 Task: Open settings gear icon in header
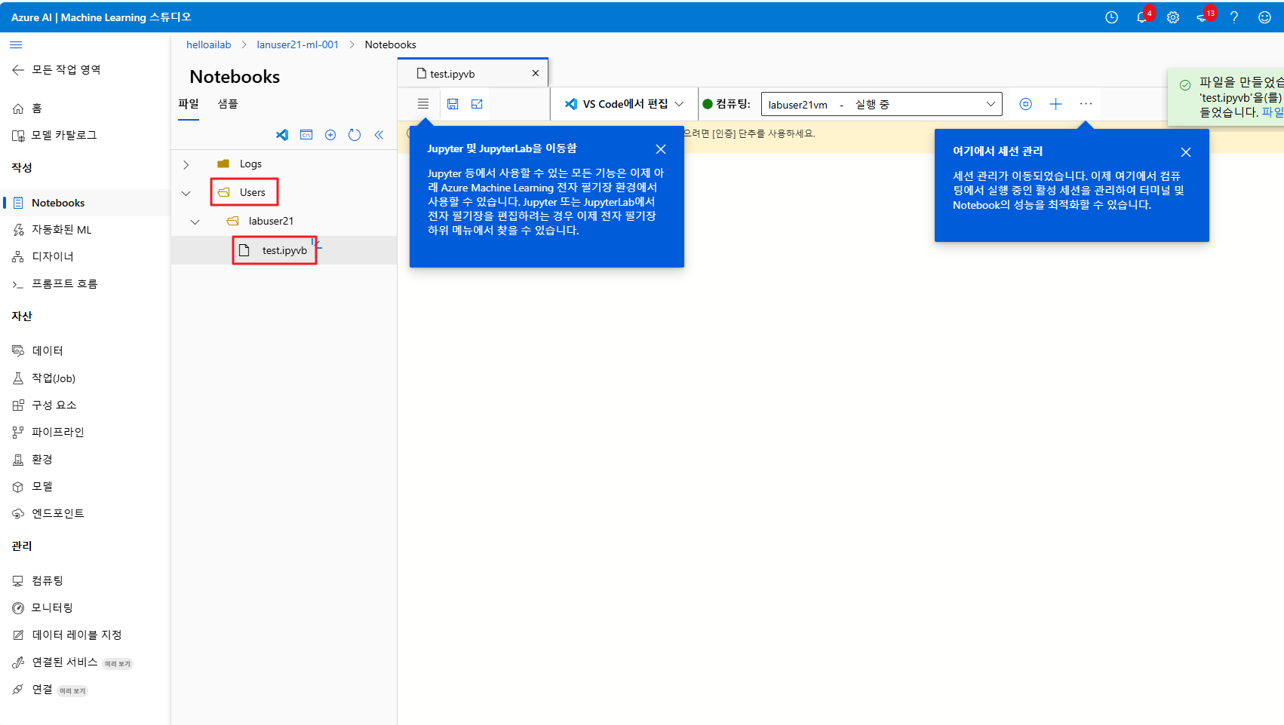click(x=1173, y=17)
